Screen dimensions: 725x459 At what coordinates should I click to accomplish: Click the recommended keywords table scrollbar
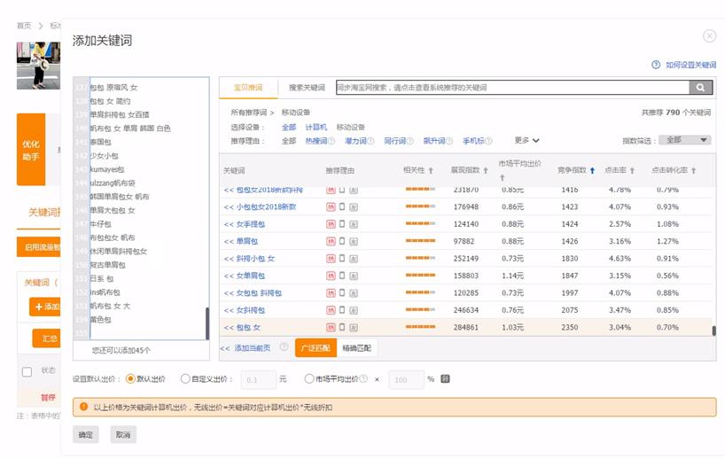(x=713, y=331)
